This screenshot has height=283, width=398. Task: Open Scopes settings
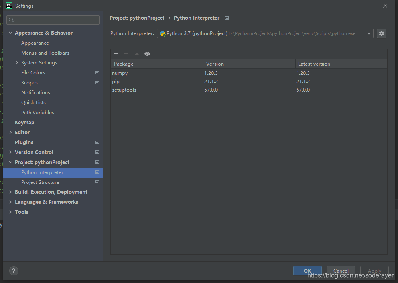[x=30, y=83]
